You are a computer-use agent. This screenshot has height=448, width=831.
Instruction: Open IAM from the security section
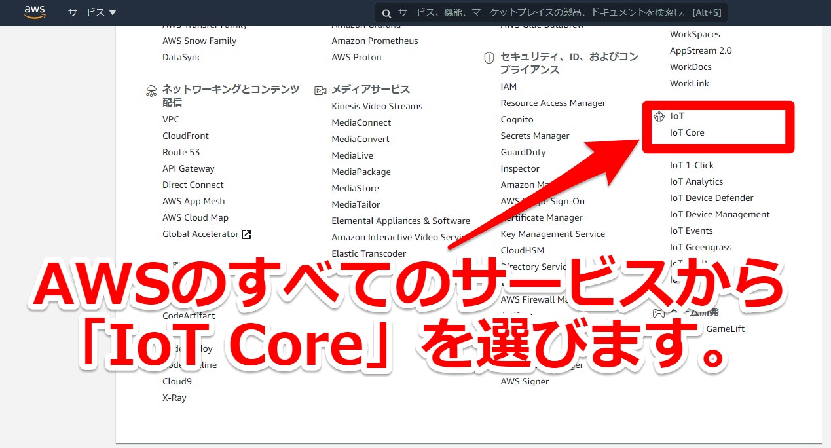[x=508, y=86]
